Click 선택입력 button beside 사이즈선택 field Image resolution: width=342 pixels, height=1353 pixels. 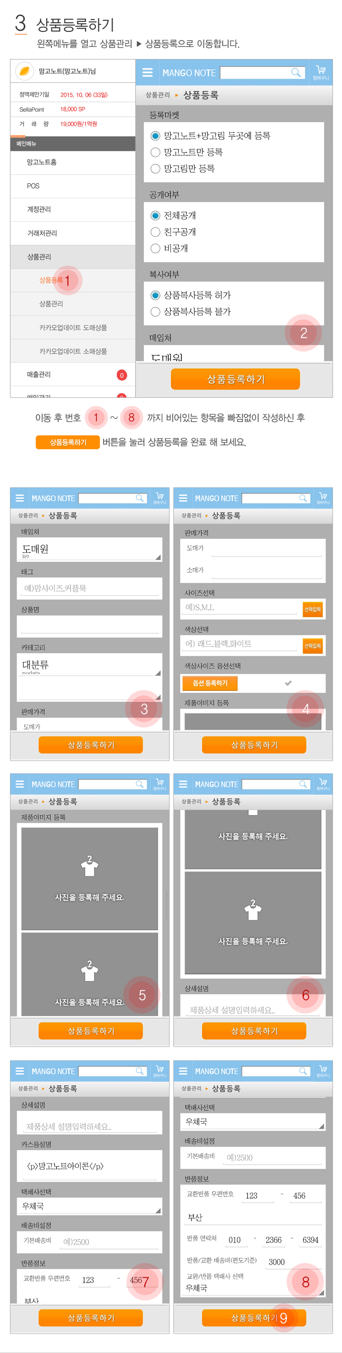313,609
